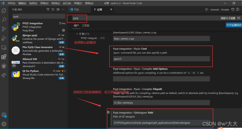242x129 pixels.
Task: Split the editor to the right
Action: (x=238, y=10)
